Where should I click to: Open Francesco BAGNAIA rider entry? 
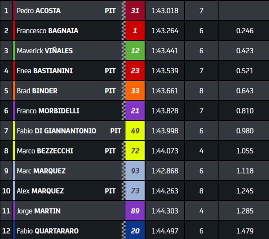[47, 31]
